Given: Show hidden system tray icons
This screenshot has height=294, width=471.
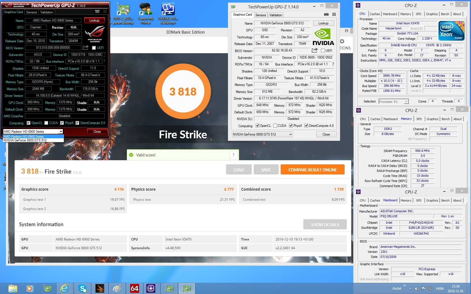Looking at the screenshot, I should pos(410,288).
